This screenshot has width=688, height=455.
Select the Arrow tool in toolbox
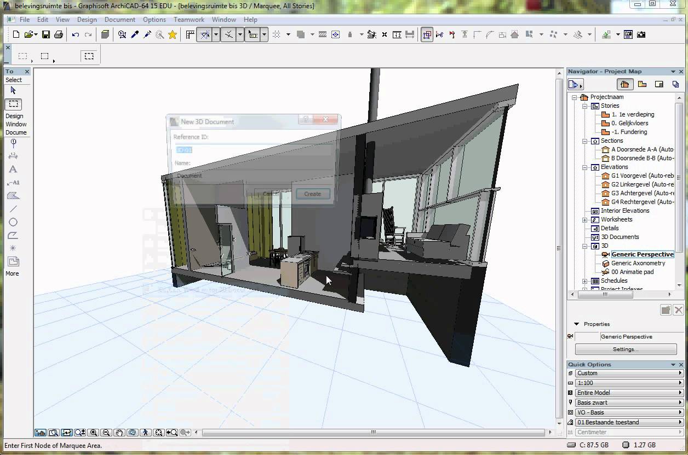click(x=14, y=91)
